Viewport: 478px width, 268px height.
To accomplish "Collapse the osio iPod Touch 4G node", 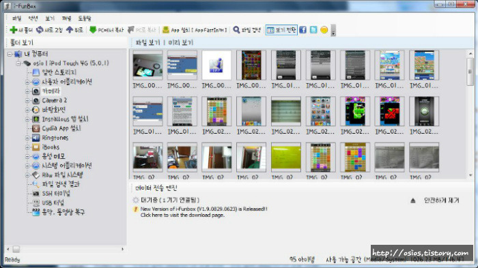I will pyautogui.click(x=18, y=63).
